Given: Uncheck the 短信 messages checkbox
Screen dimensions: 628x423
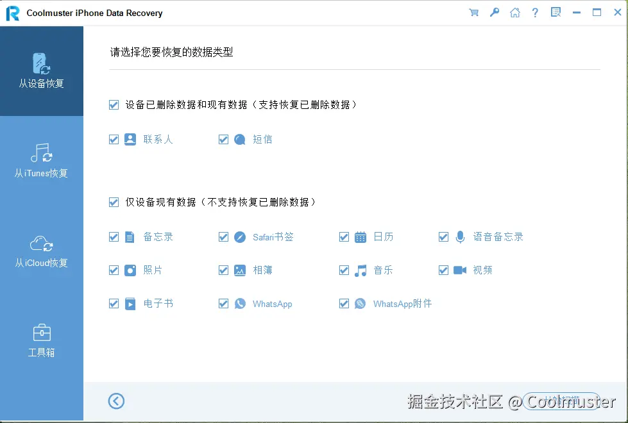Looking at the screenshot, I should 223,139.
